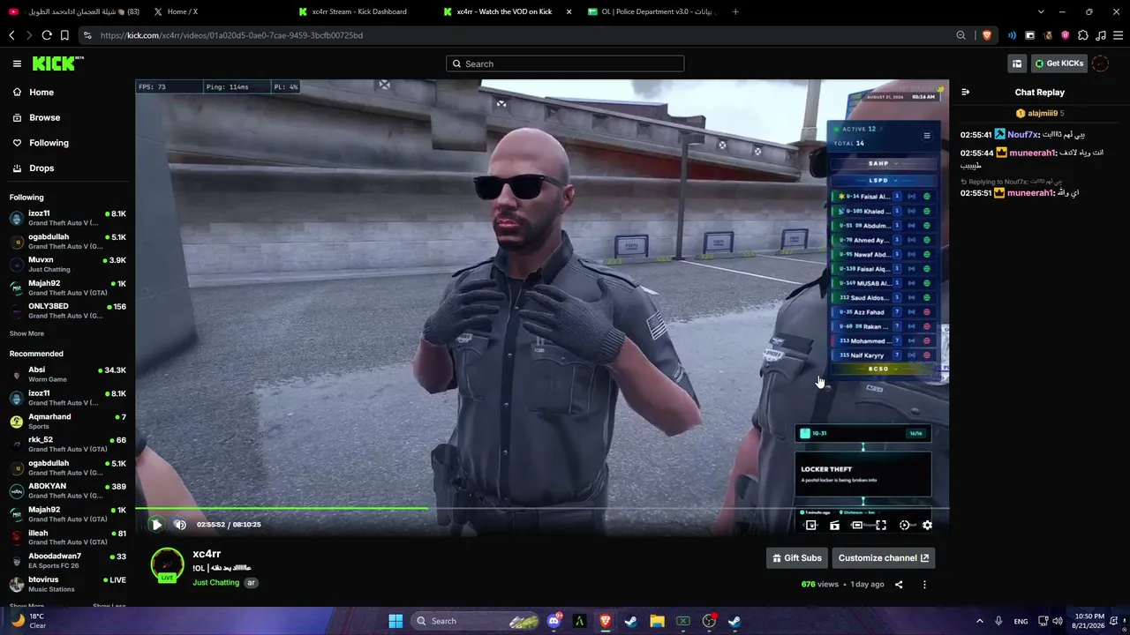
Task: Mute the video player volume
Action: pyautogui.click(x=180, y=525)
